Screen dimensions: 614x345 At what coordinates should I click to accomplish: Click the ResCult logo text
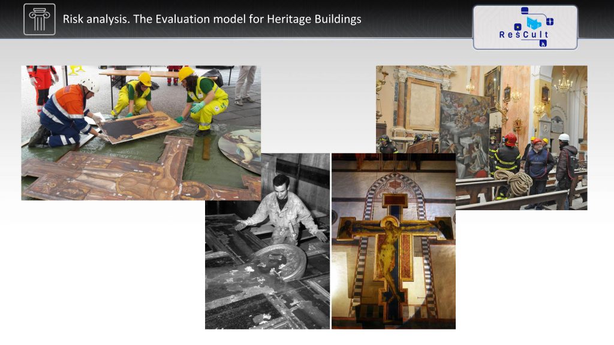[524, 35]
